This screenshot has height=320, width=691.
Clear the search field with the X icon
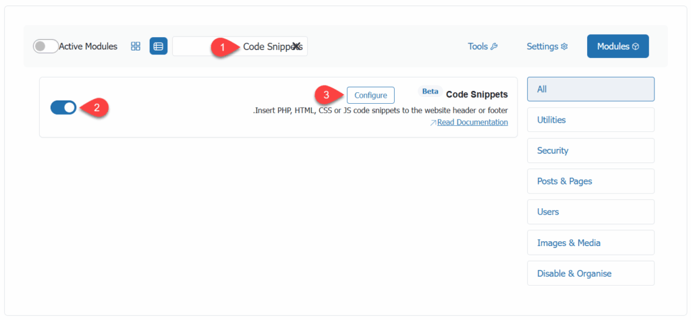coord(297,46)
